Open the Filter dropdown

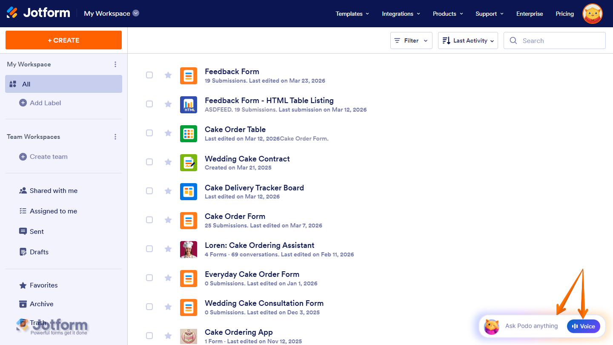411,40
